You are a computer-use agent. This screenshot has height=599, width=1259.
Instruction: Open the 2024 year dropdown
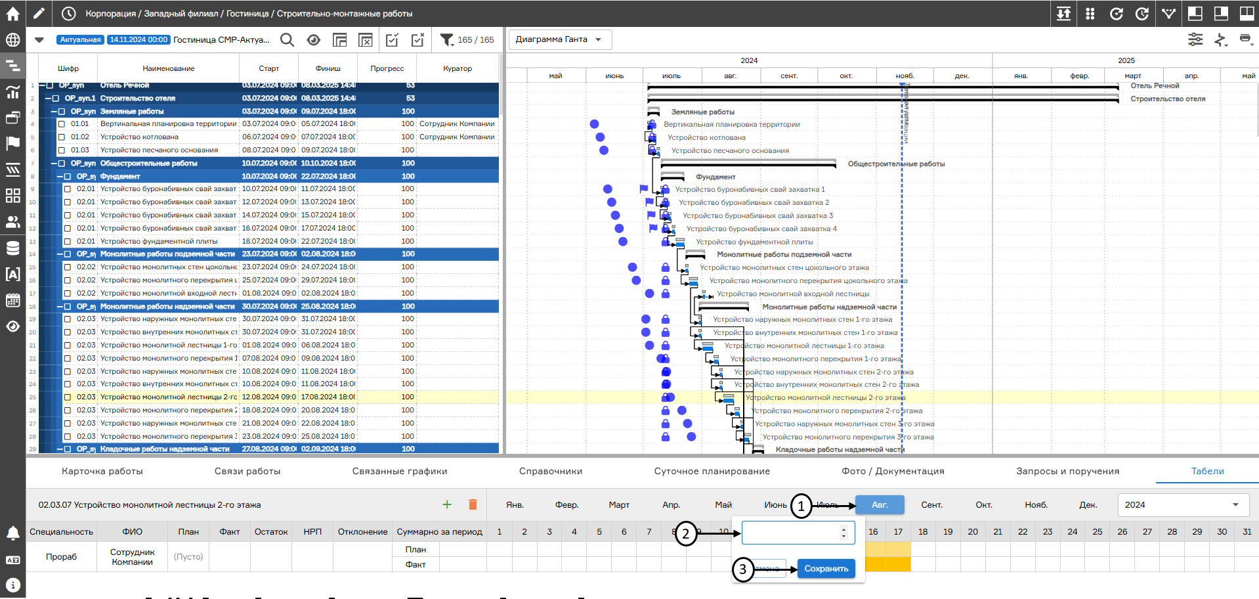(x=1183, y=504)
